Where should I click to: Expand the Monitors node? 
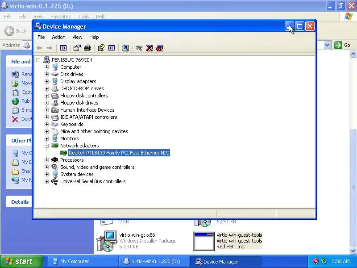pyautogui.click(x=47, y=138)
